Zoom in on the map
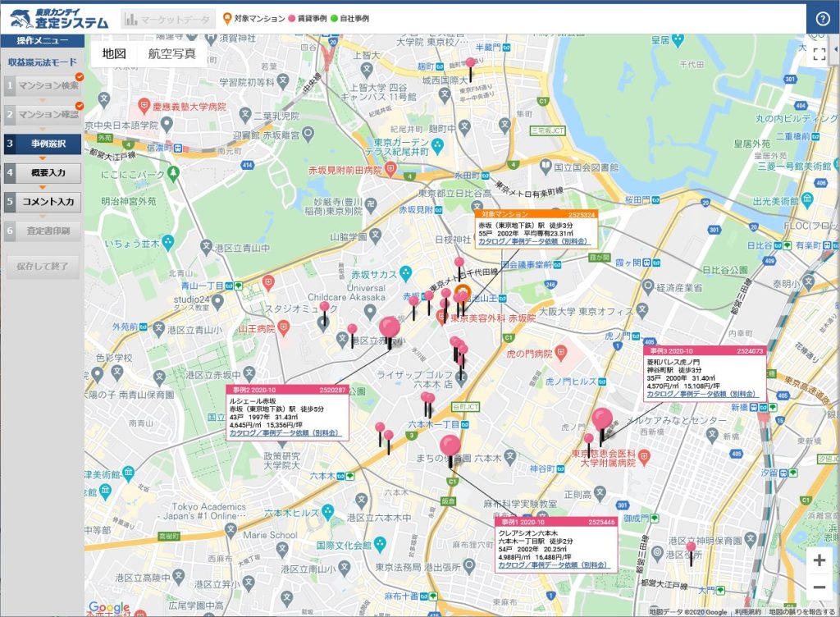Screen dimensions: 840x617 pyautogui.click(x=819, y=560)
